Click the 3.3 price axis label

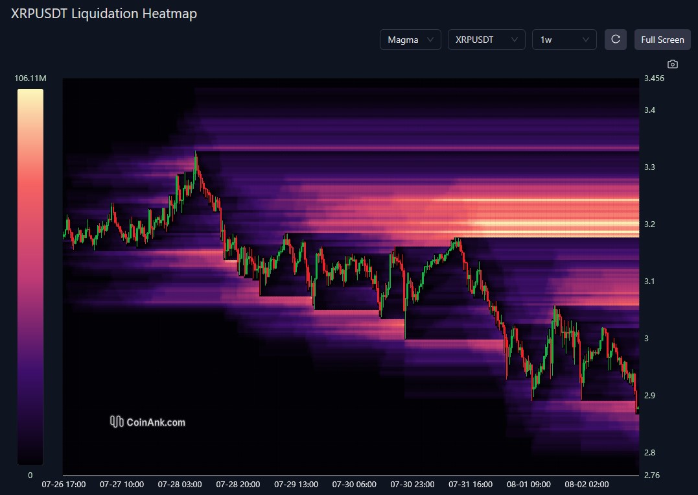[650, 167]
